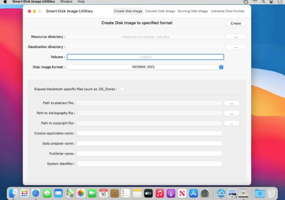Click Path to abstract file field
The width and height of the screenshot is (285, 200).
click(x=150, y=103)
